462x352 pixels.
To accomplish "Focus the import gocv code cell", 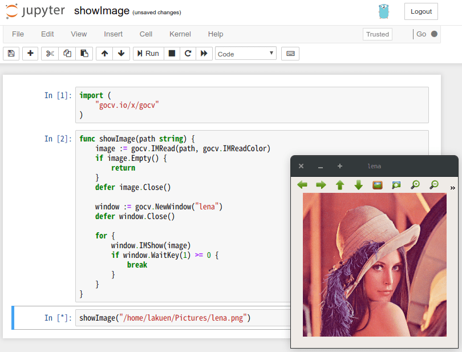I will click(252, 105).
